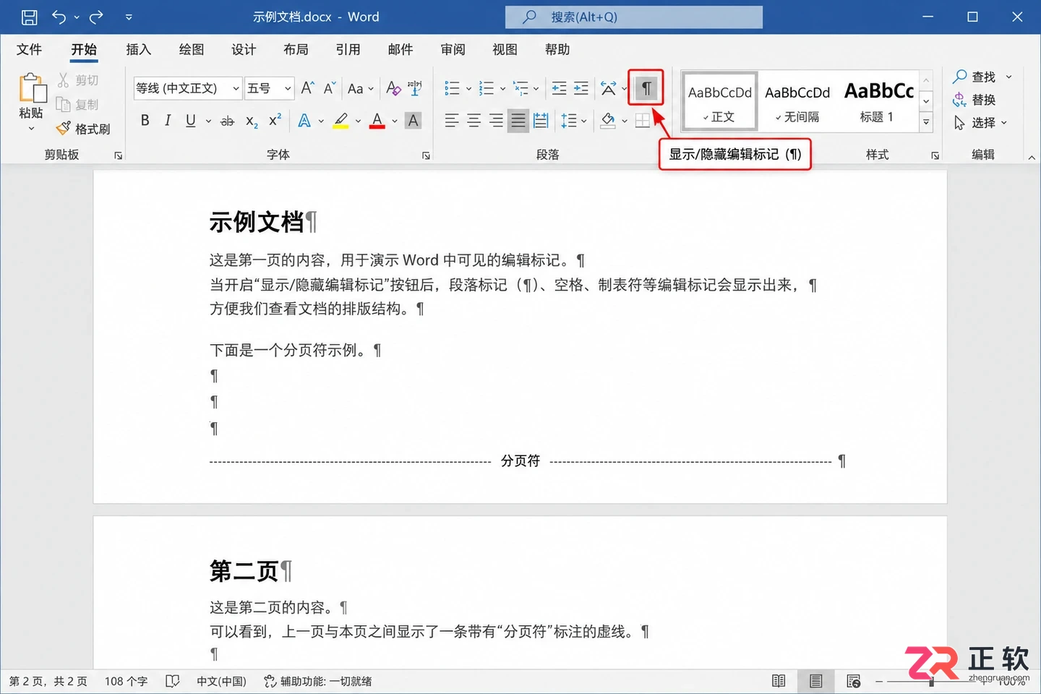Apply the 标题 1 (Heading 1) style
The height and width of the screenshot is (694, 1041).
[x=877, y=101]
